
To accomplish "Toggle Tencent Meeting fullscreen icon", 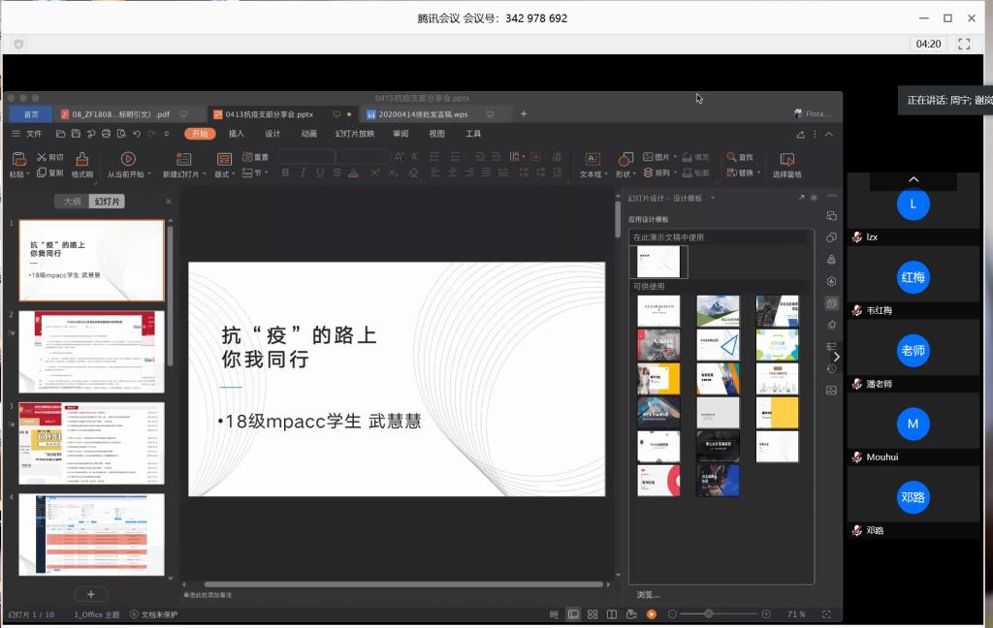I will [x=964, y=44].
